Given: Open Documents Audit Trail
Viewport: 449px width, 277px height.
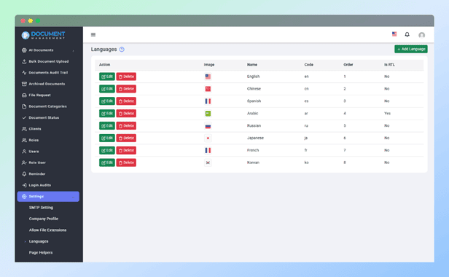Looking at the screenshot, I should point(48,73).
